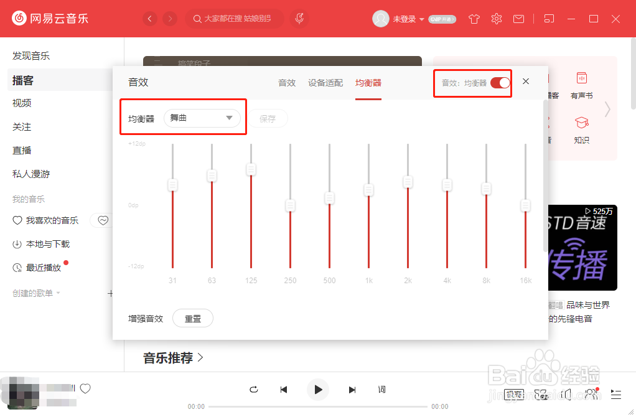
Task: Click the volume speaker icon
Action: pos(566,395)
